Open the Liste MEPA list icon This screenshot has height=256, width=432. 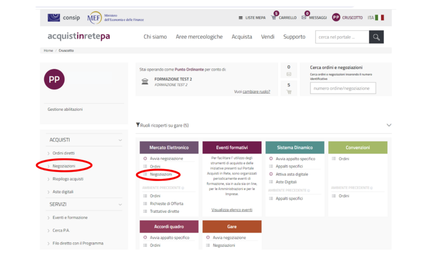[240, 18]
